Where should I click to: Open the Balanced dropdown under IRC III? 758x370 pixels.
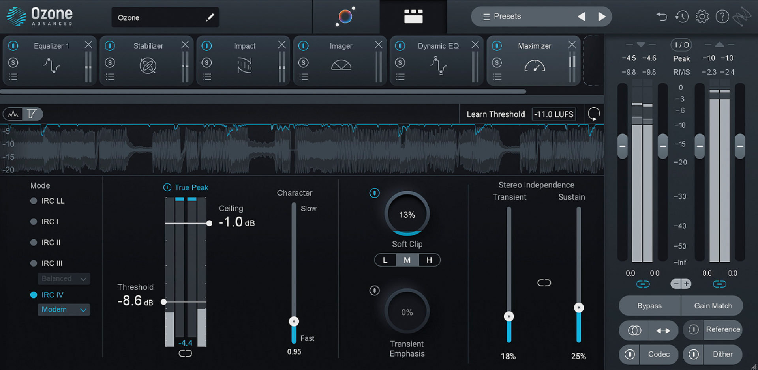point(64,278)
